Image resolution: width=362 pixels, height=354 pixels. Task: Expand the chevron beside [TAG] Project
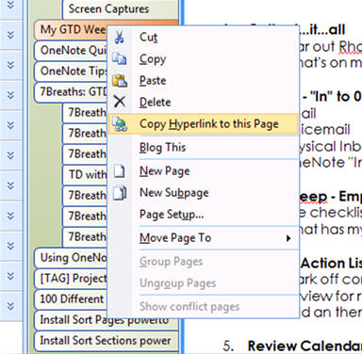point(10,276)
